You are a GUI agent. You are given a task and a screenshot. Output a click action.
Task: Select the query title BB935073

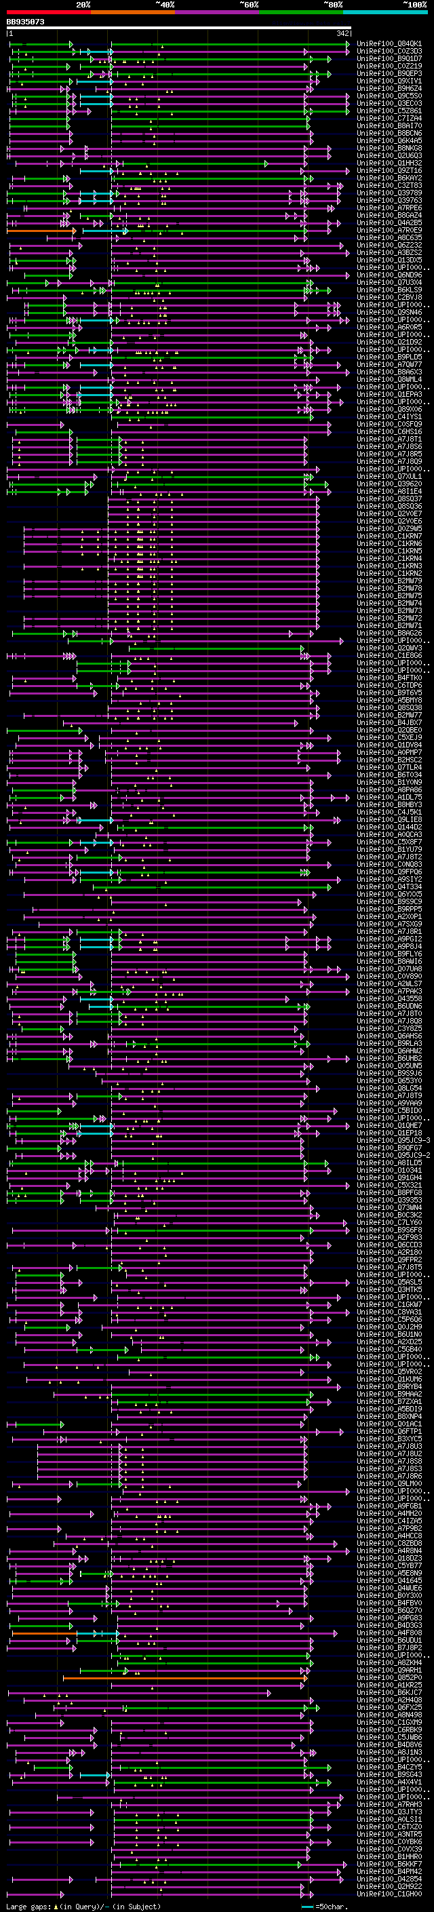coord(25,22)
